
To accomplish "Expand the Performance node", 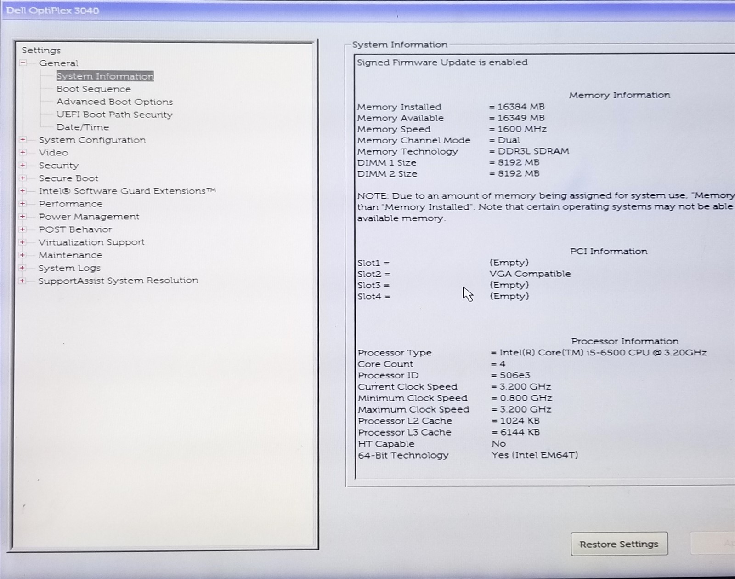I will [x=23, y=203].
